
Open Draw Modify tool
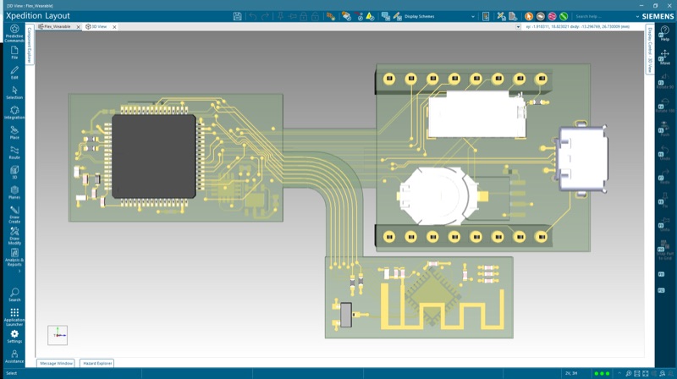14,236
